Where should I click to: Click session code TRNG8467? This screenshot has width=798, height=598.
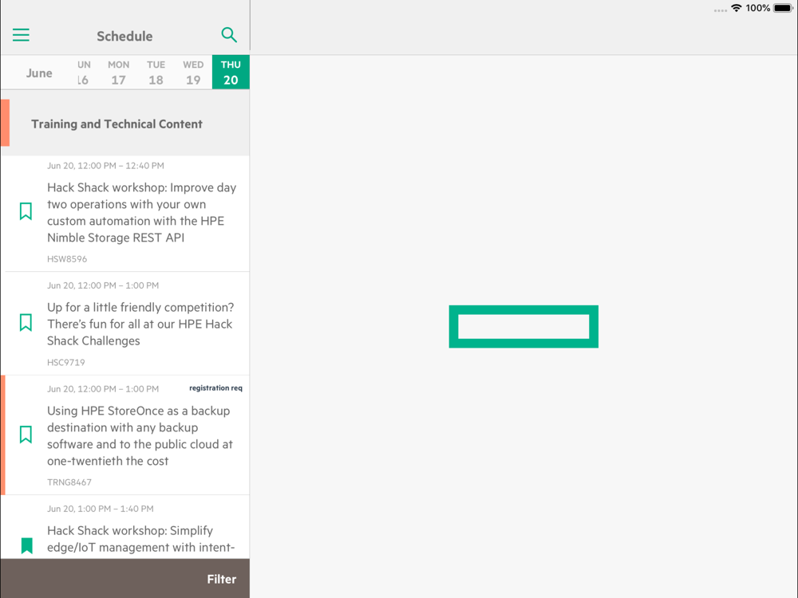point(69,482)
